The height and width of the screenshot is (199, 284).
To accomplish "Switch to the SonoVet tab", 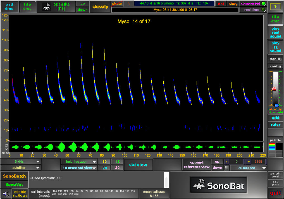I will pos(14,184).
